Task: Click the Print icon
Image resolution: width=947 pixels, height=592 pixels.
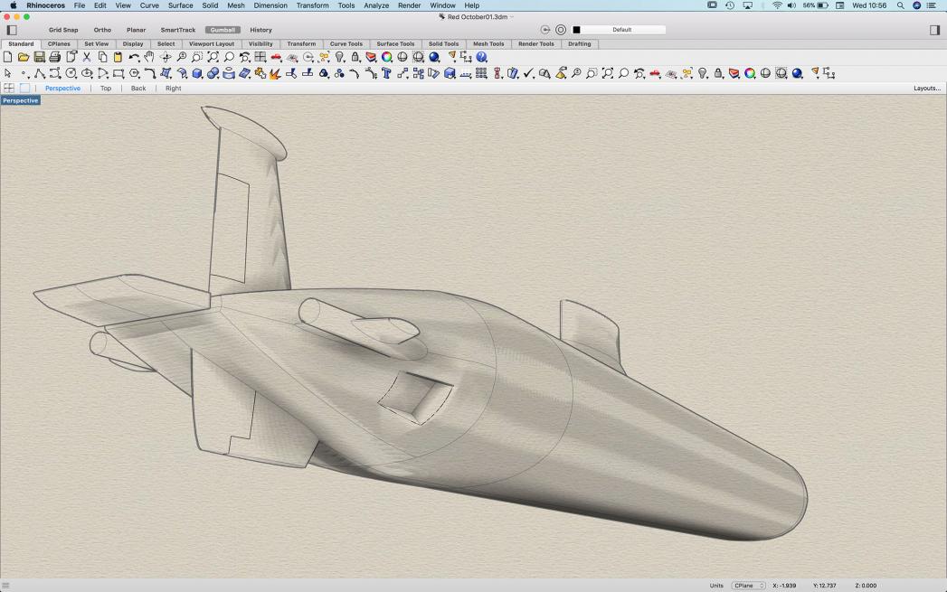Action: 54,58
